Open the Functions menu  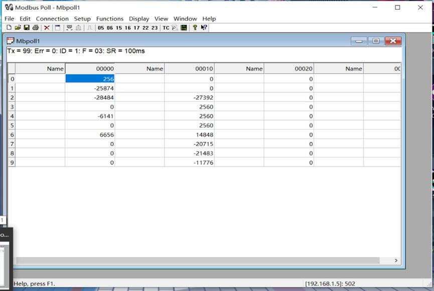click(109, 19)
